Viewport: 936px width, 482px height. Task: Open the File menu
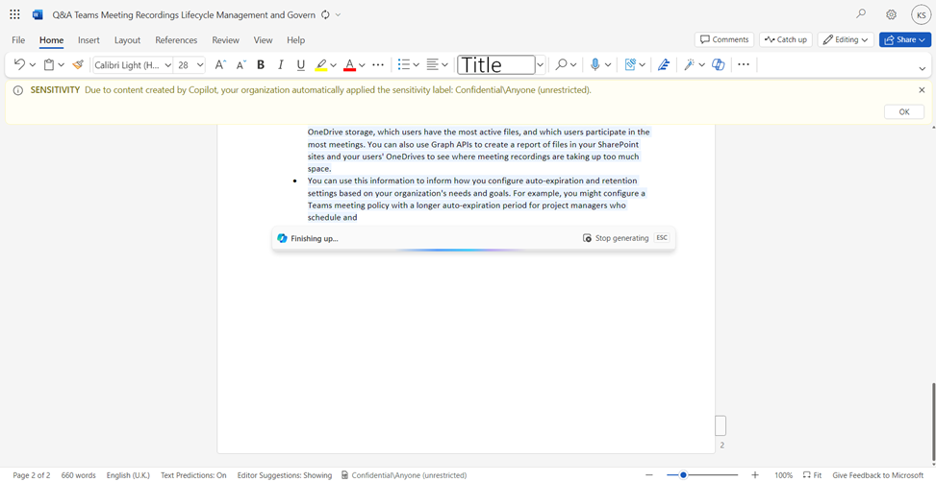(x=18, y=40)
